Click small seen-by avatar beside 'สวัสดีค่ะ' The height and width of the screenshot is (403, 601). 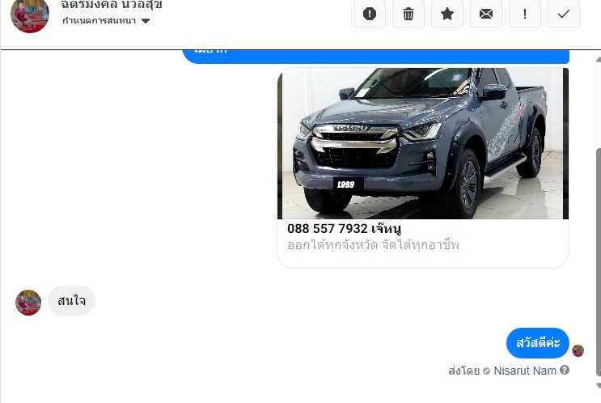pyautogui.click(x=578, y=350)
